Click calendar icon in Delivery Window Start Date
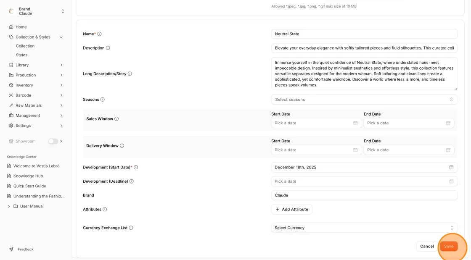 355,150
